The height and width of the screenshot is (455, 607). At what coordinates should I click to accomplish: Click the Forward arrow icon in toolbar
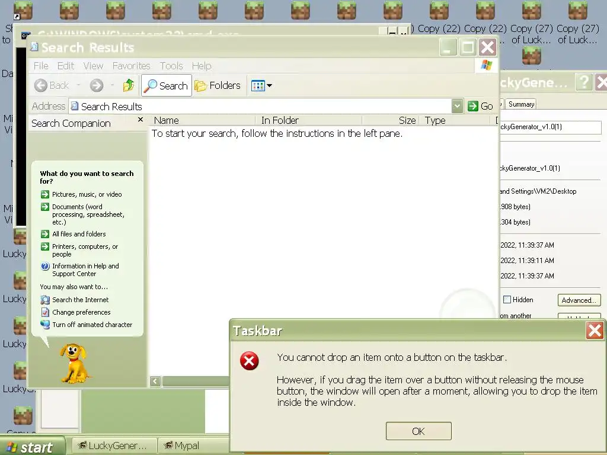click(x=97, y=85)
